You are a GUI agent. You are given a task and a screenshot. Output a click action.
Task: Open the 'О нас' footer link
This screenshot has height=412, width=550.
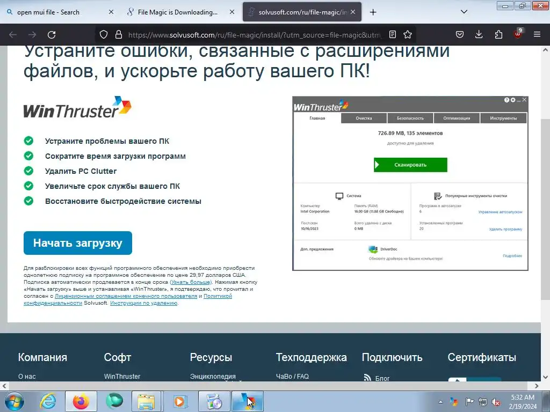(x=27, y=376)
